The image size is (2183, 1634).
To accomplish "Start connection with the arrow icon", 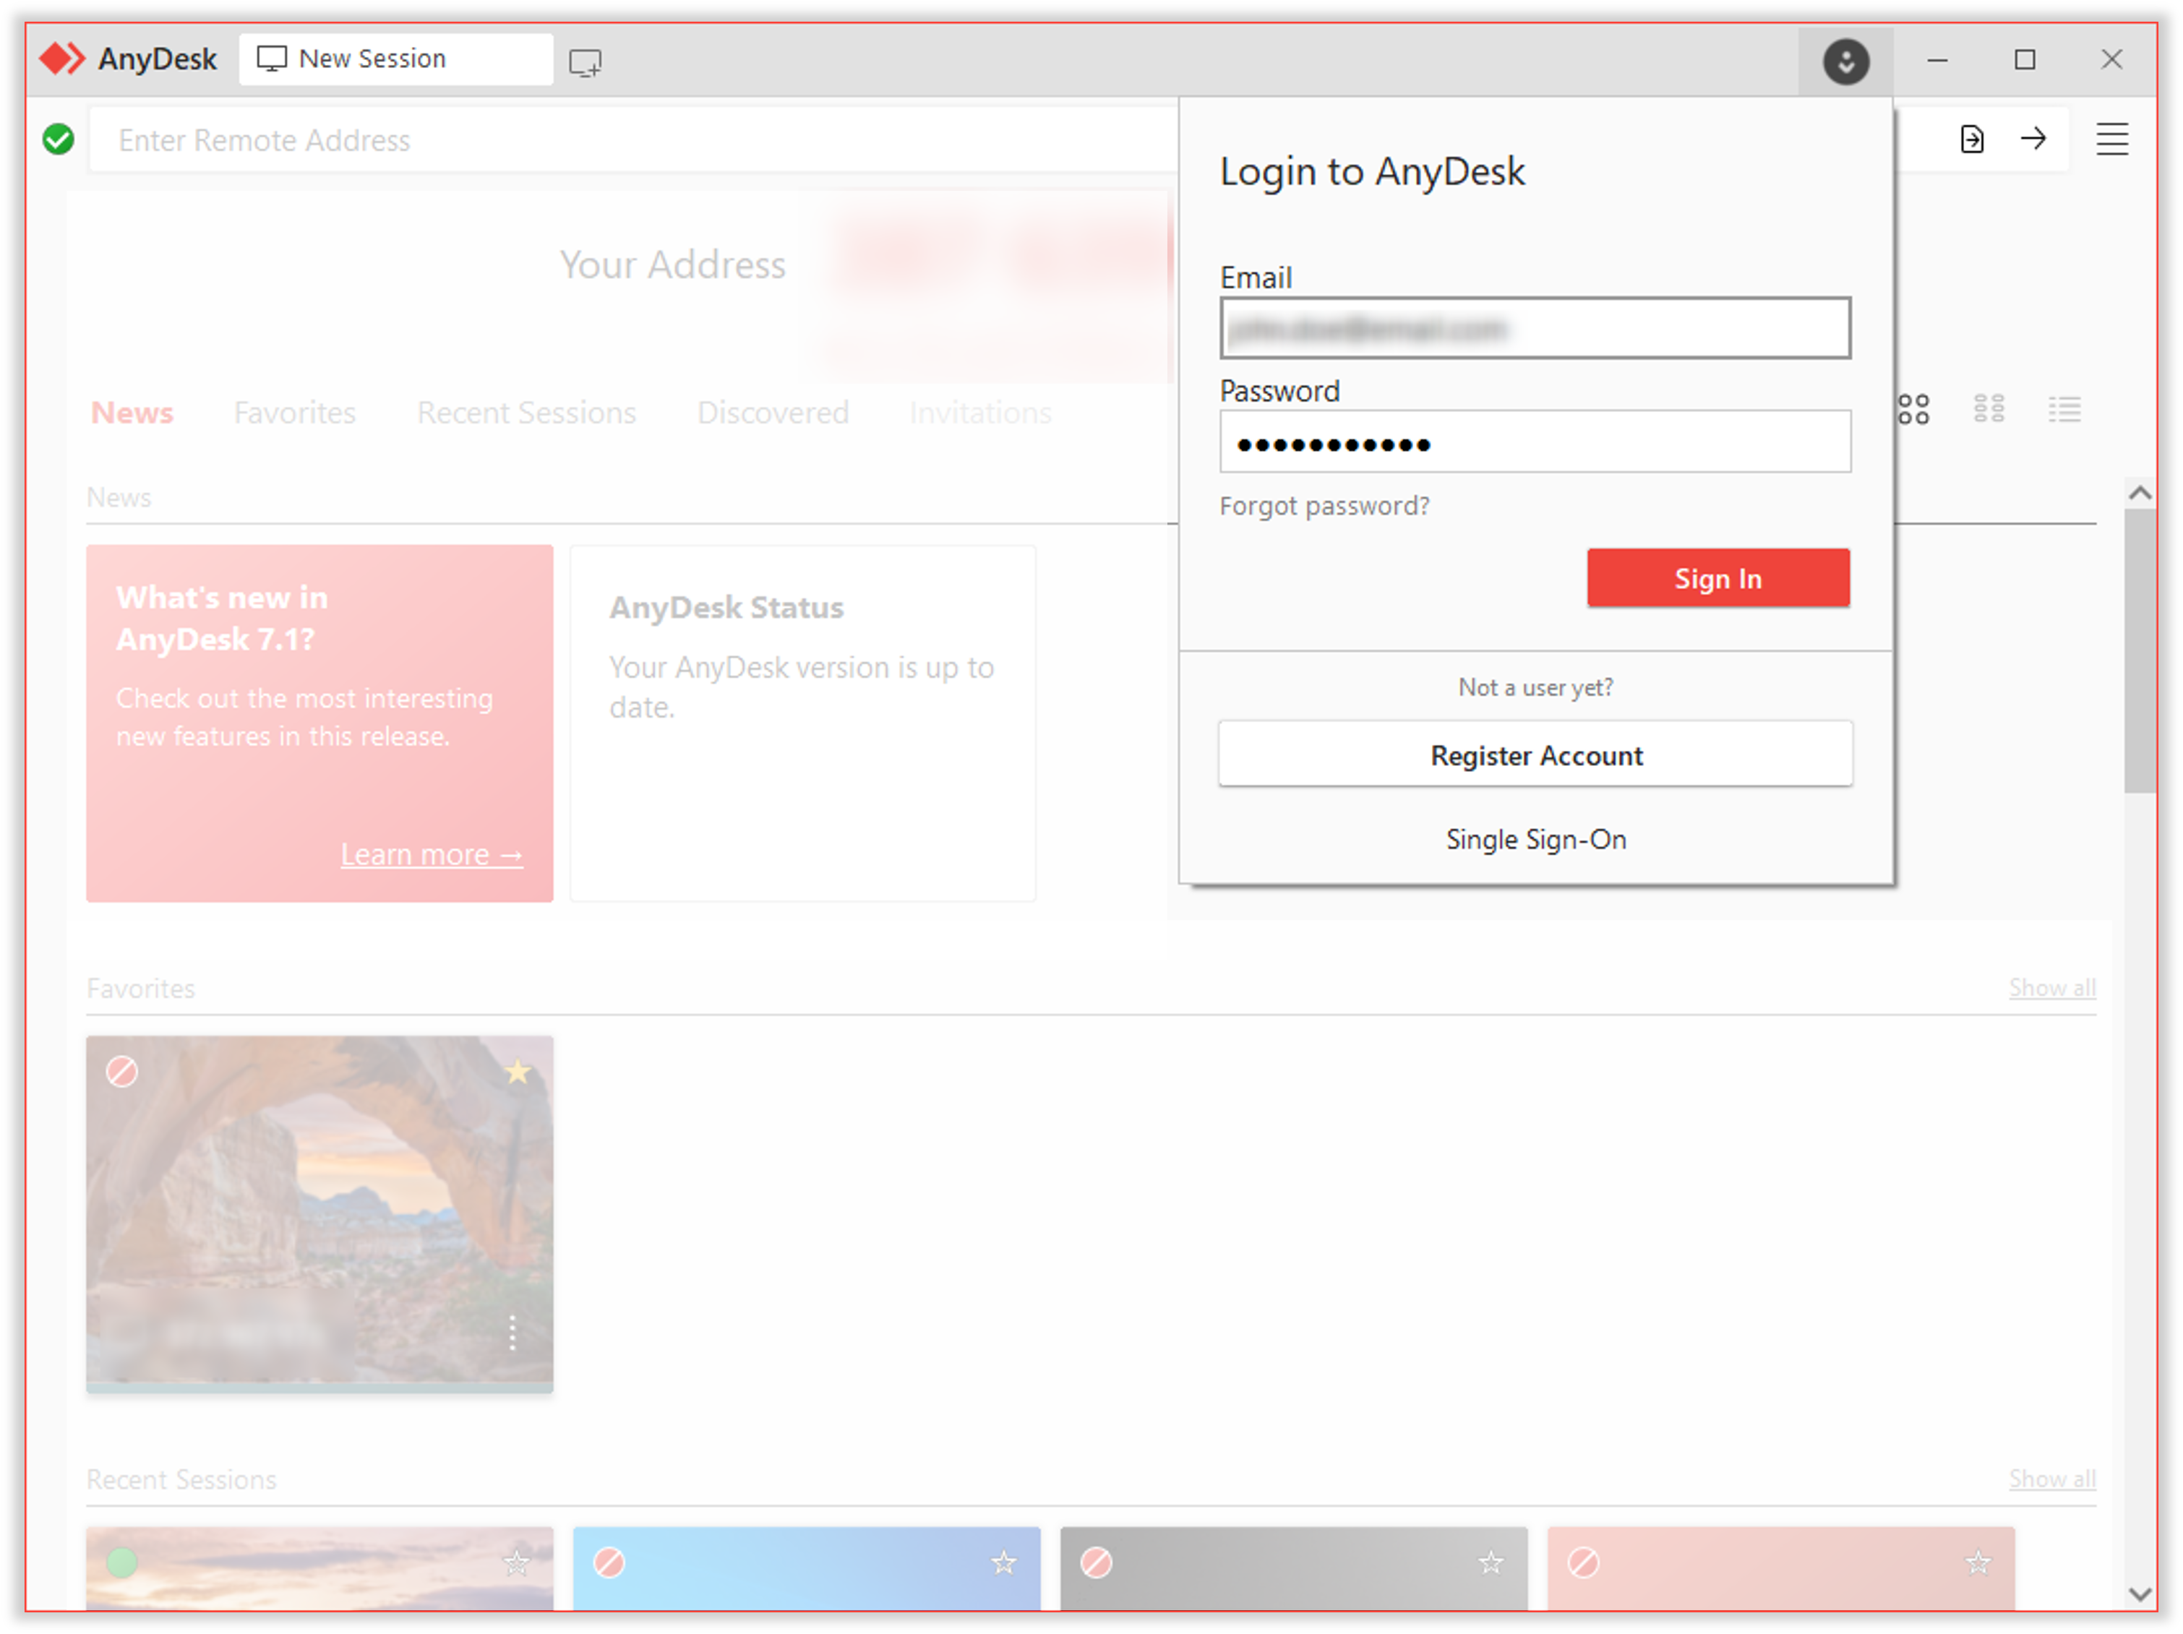I will pos(2034,139).
